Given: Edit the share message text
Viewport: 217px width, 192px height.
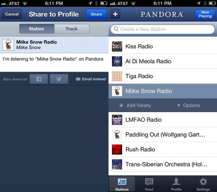Looking at the screenshot, I should [x=54, y=59].
